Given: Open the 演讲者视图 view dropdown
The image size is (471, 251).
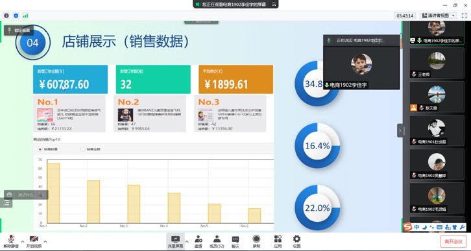Looking at the screenshot, I should click(439, 16).
